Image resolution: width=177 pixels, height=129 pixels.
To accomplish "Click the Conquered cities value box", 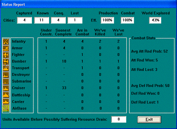I will click(x=59, y=20).
